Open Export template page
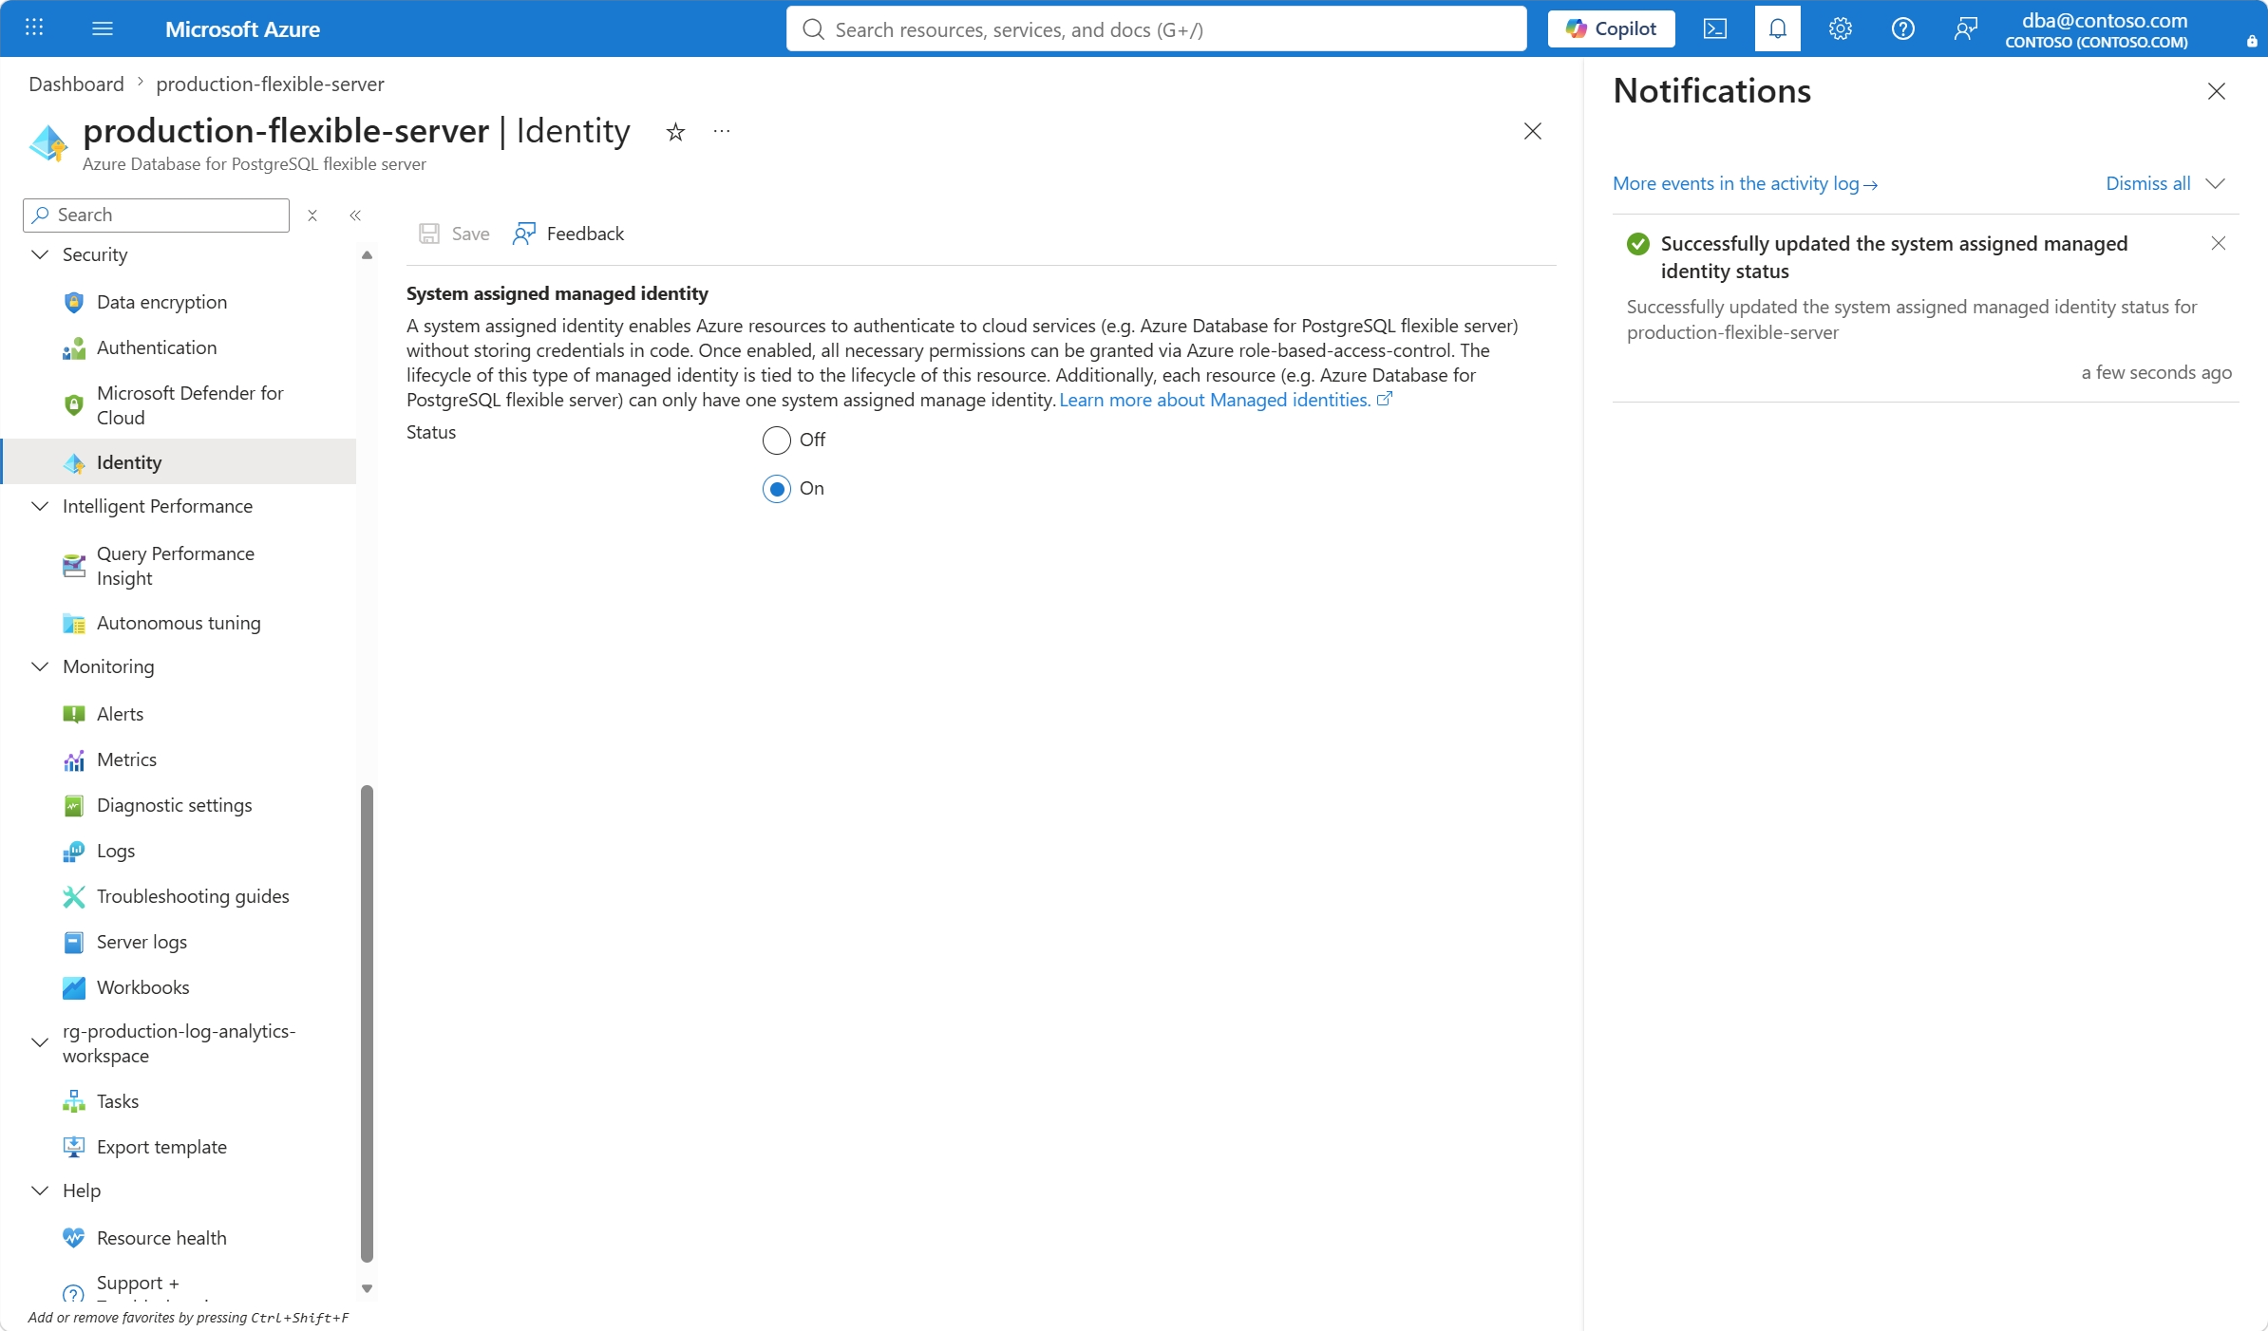 [161, 1147]
